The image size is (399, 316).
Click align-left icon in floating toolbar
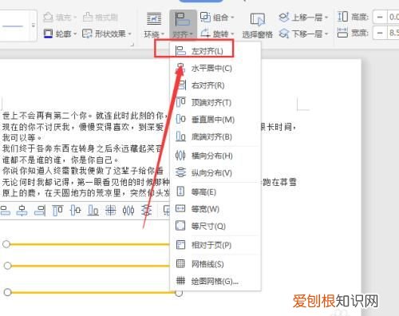[5, 211]
